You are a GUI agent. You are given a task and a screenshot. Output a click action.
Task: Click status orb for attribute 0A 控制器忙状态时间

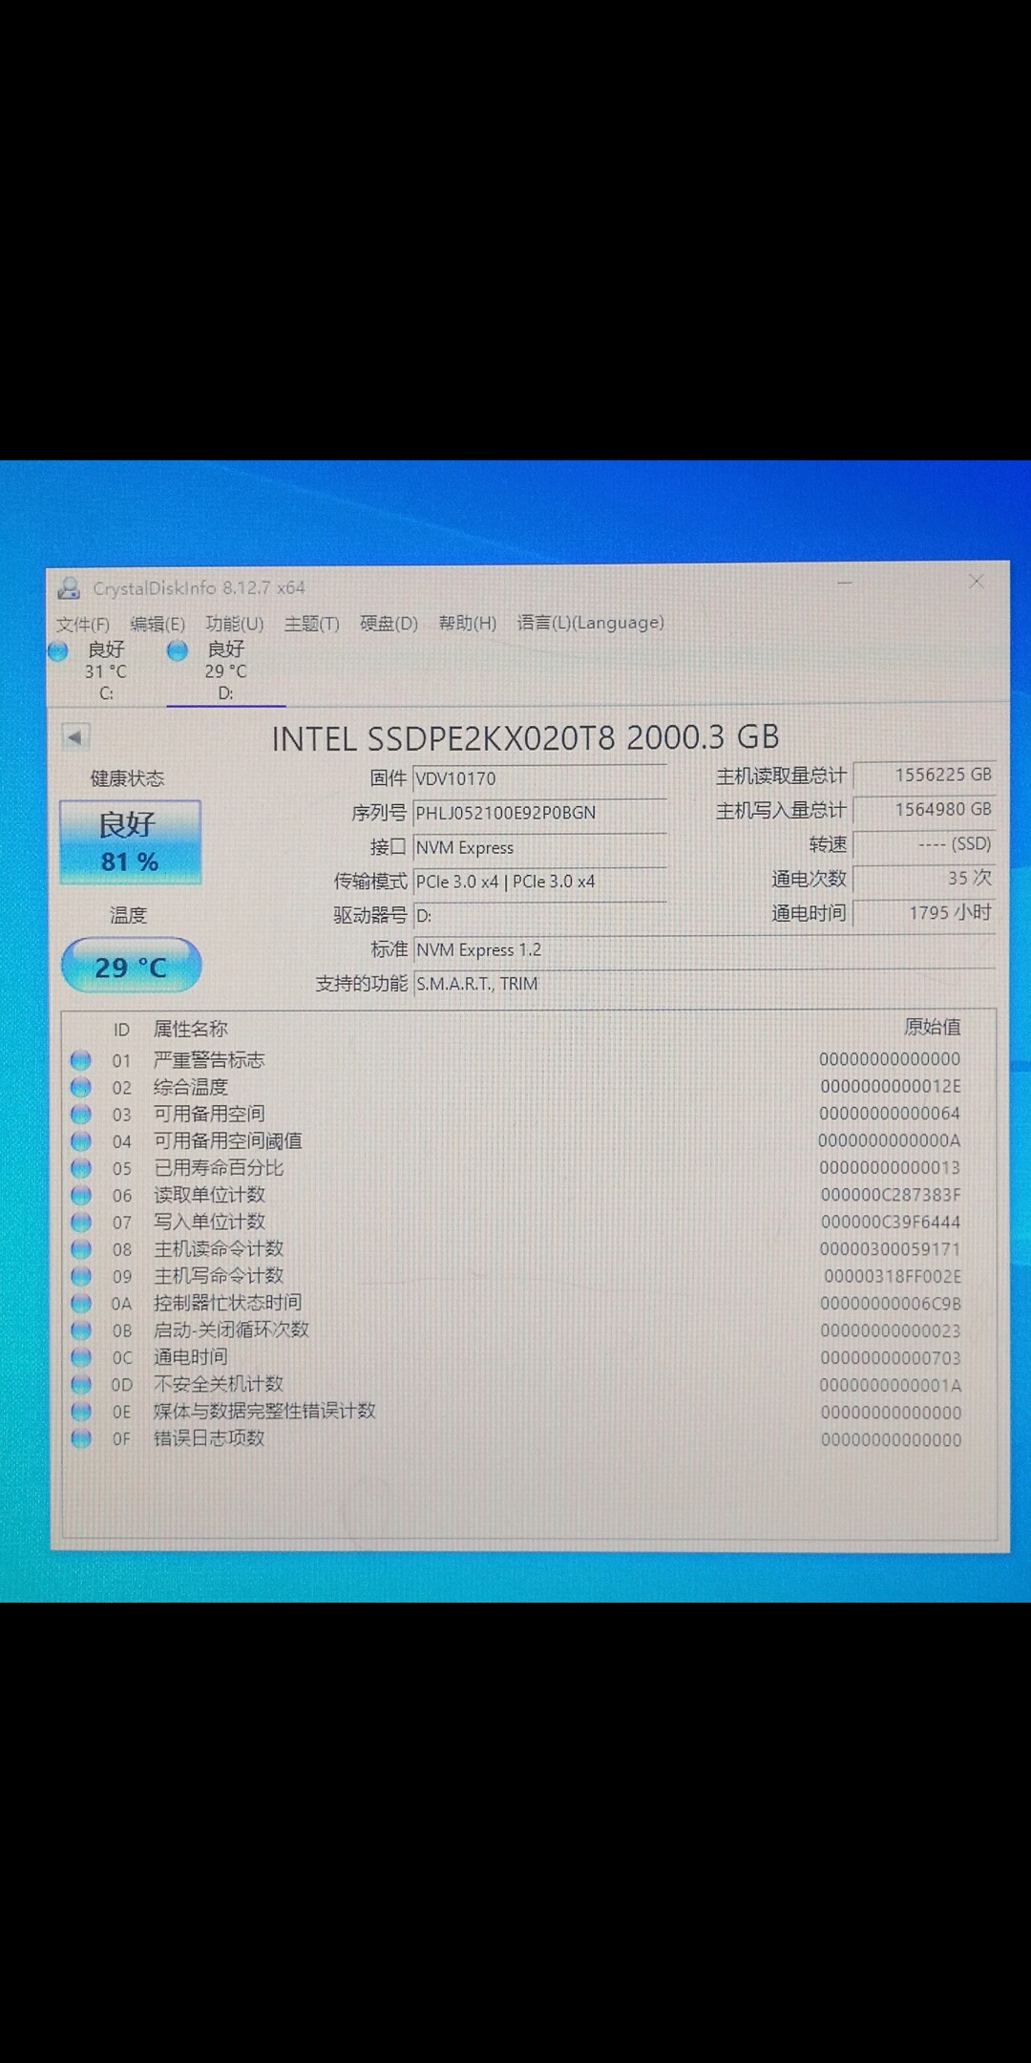81,1303
